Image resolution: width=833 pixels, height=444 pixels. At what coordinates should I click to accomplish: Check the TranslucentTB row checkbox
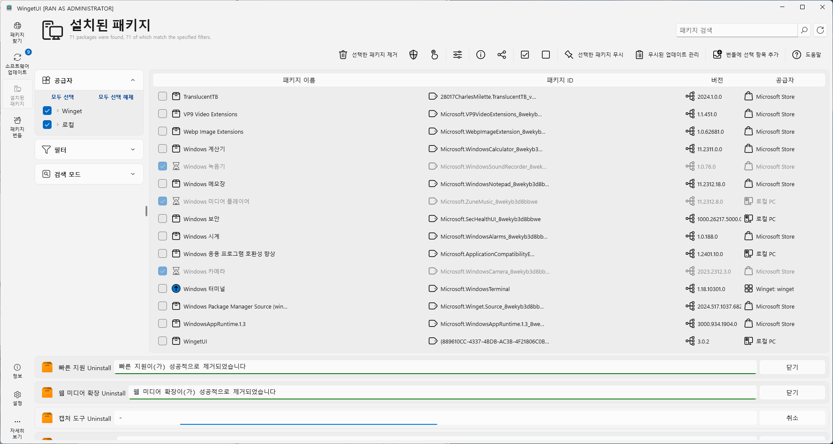163,96
